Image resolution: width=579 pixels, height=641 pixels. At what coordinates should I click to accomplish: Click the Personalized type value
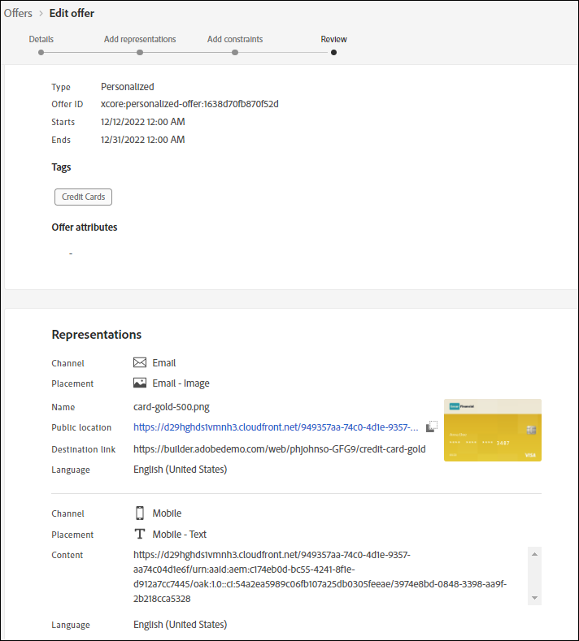pos(127,87)
